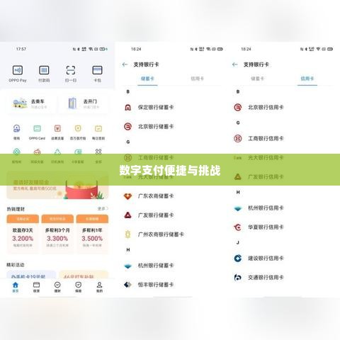Tap the 扫一扫 scan icon
The image size is (340, 340).
coord(71,70)
